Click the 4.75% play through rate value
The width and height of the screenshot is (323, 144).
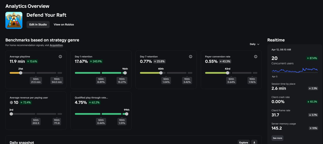(81, 103)
